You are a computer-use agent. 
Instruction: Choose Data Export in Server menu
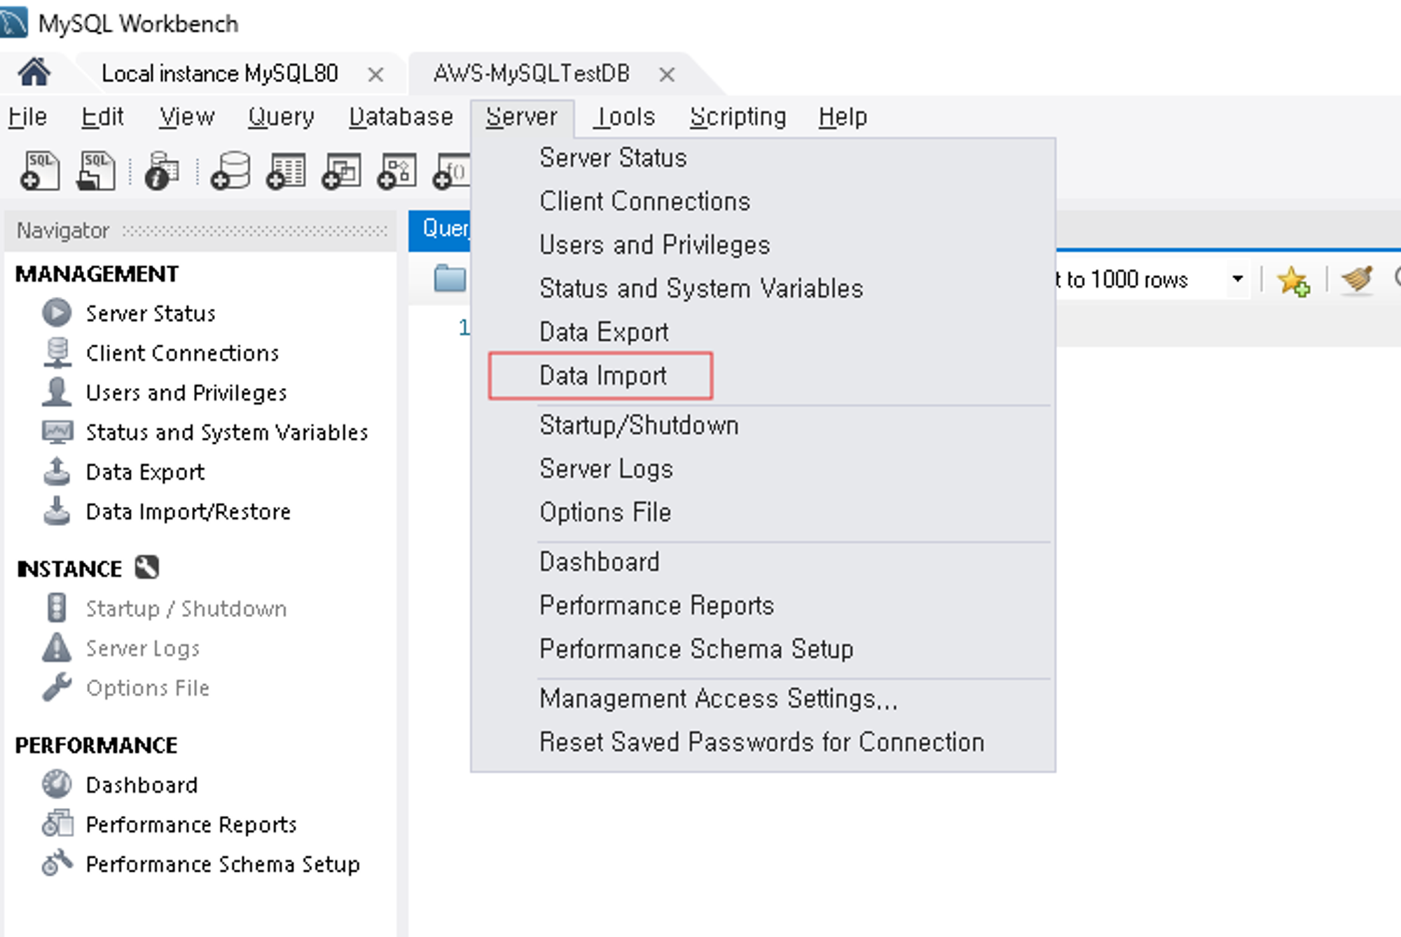click(604, 332)
